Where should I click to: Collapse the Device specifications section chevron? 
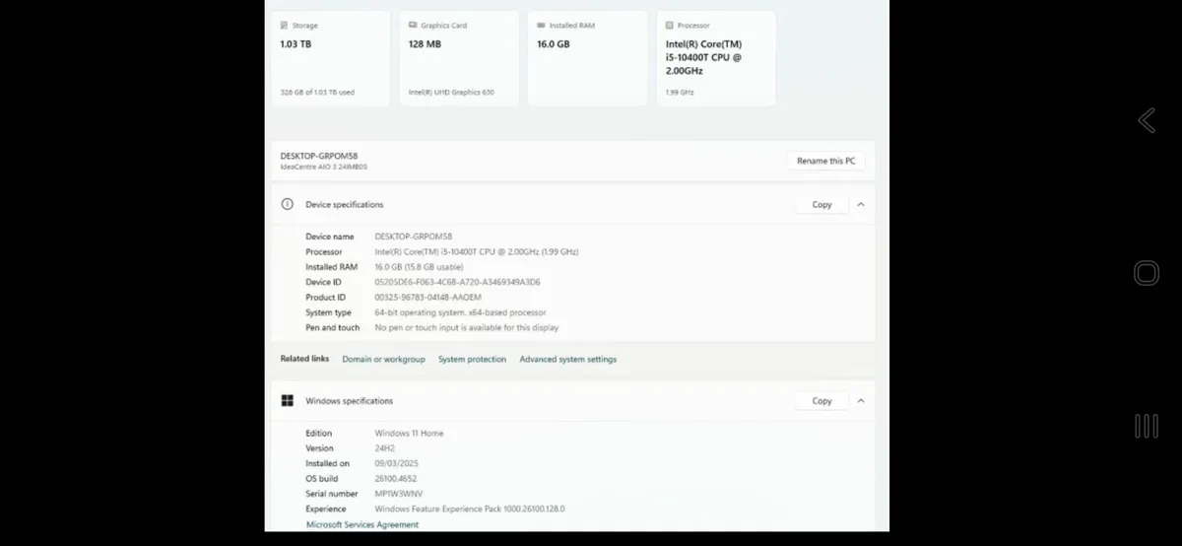point(861,204)
